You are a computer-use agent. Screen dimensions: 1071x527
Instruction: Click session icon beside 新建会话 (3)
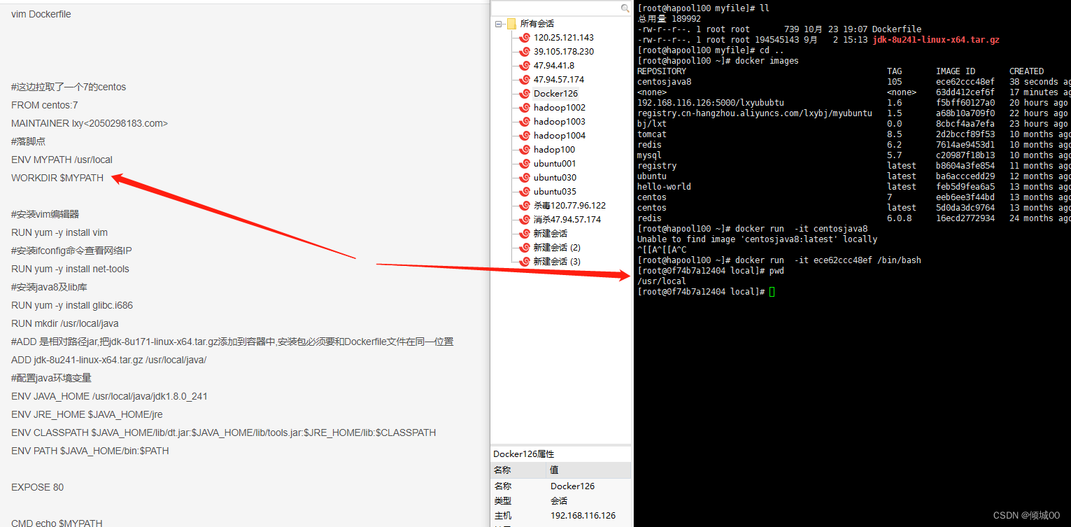[525, 262]
